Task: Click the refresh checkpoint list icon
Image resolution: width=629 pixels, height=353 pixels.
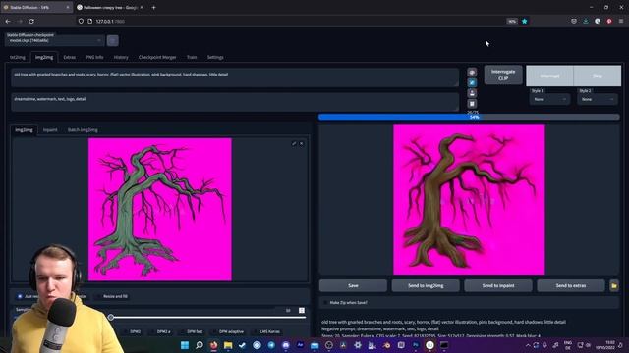Action: pyautogui.click(x=113, y=40)
